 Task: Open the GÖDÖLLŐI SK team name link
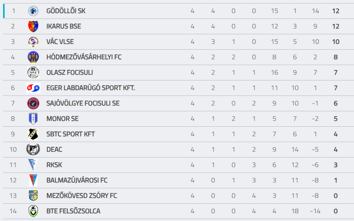(66, 11)
